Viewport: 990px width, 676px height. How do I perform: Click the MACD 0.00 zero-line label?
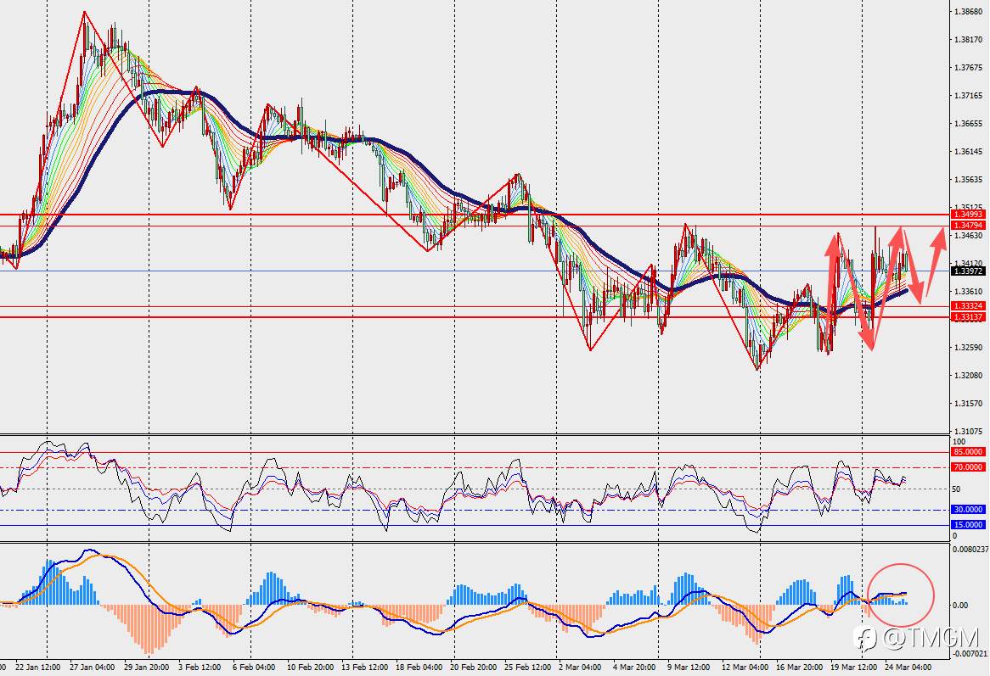(959, 605)
